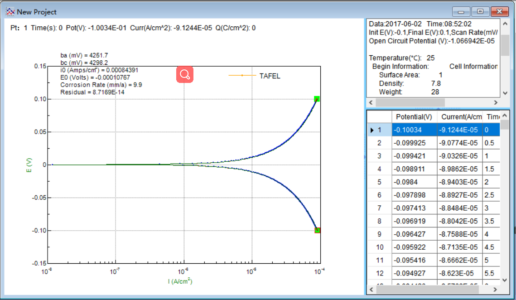The width and height of the screenshot is (516, 300).
Task: Click the restore window button in the title bar
Action: 481,11
